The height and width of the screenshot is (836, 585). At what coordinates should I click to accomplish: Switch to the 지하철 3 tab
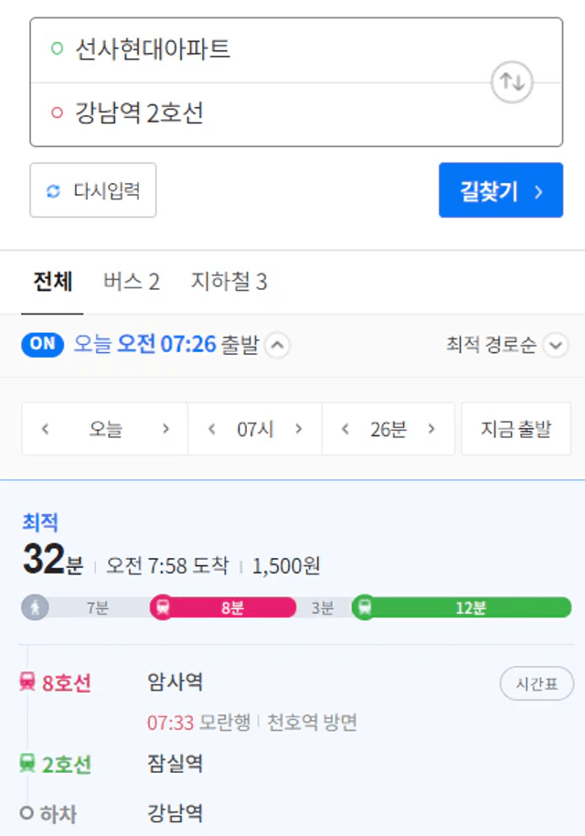tap(229, 282)
